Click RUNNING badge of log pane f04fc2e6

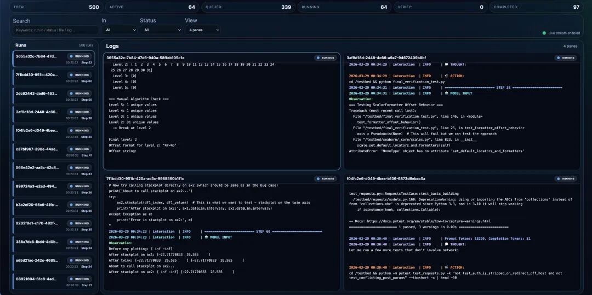tap(566, 178)
